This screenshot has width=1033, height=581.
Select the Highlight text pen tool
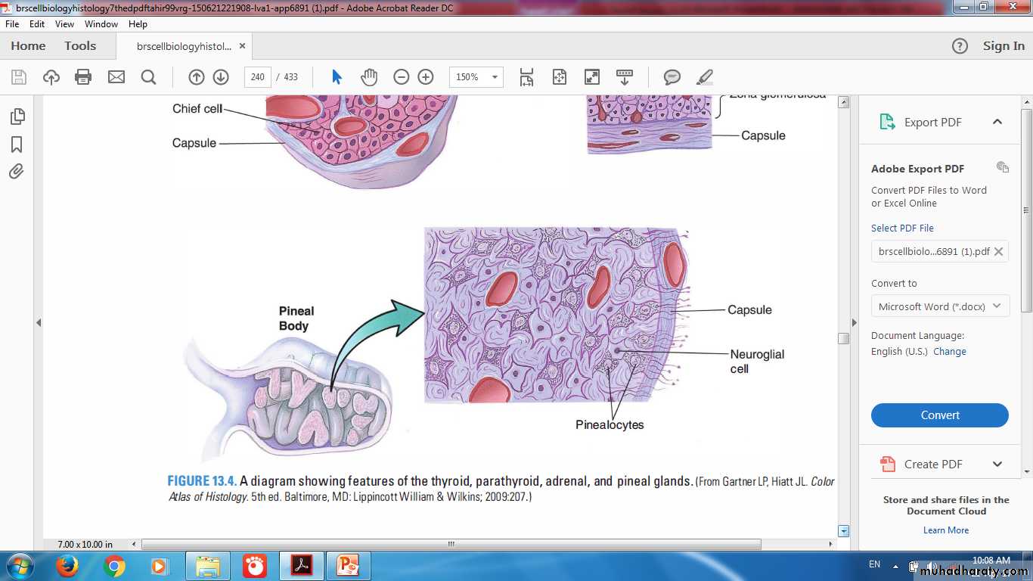click(x=704, y=77)
